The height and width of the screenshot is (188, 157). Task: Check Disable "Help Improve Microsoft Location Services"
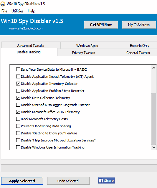click(18, 140)
